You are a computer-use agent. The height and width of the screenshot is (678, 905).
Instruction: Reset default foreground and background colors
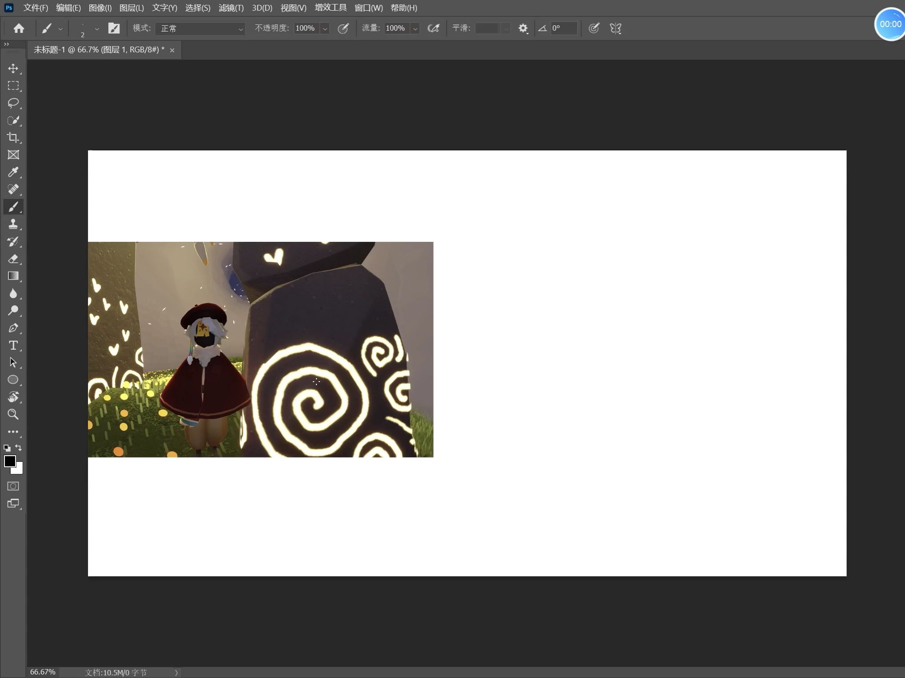click(x=7, y=448)
